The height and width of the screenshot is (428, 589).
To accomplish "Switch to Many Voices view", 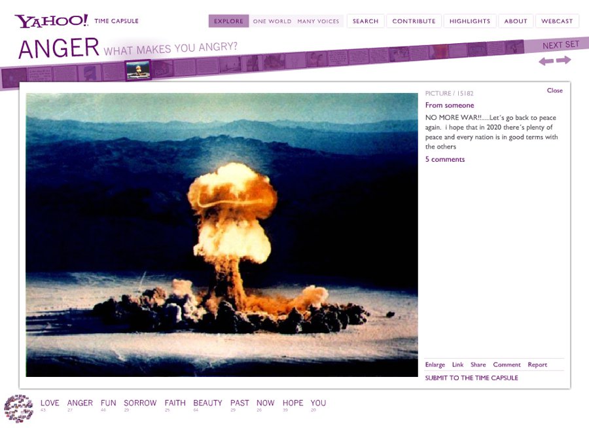I will pyautogui.click(x=318, y=21).
